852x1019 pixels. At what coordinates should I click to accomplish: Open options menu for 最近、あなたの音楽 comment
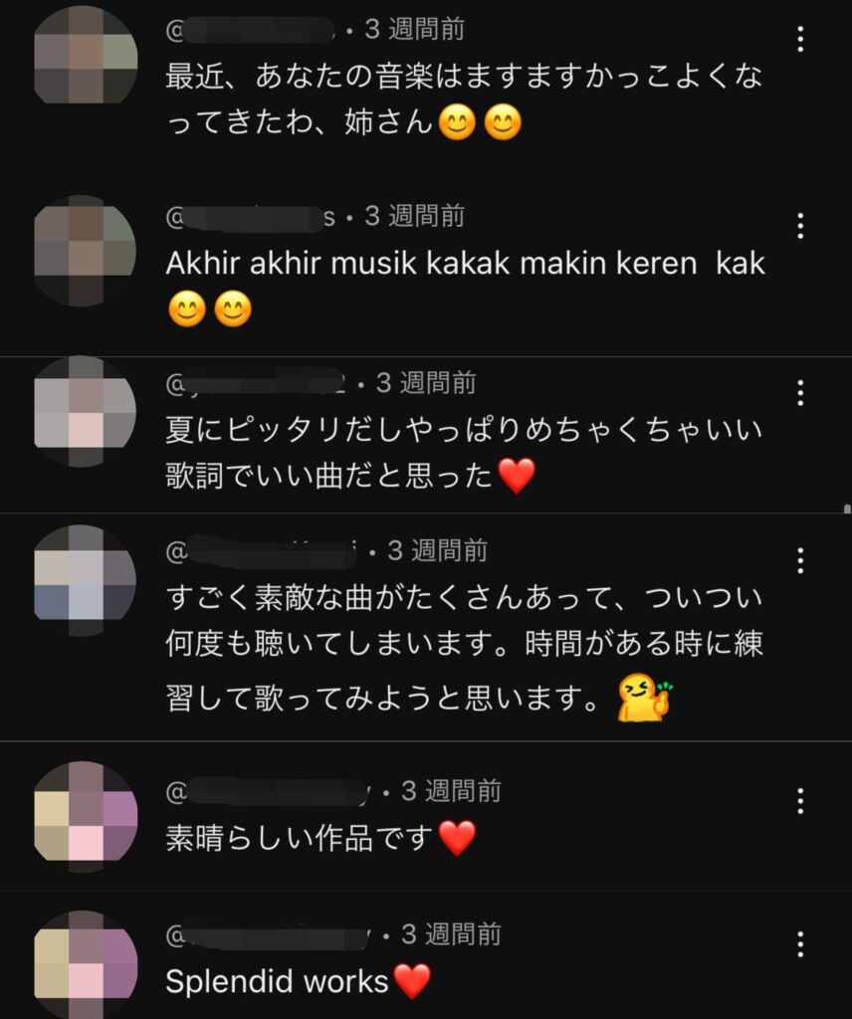800,39
